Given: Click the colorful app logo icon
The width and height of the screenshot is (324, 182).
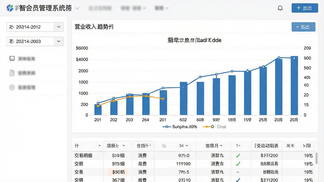Looking at the screenshot, I should [10, 8].
